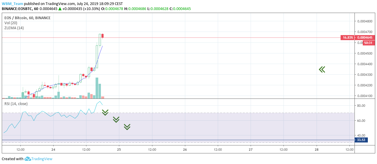
Task: Click the 'Vol (20)' indicator label
Action: (11, 23)
